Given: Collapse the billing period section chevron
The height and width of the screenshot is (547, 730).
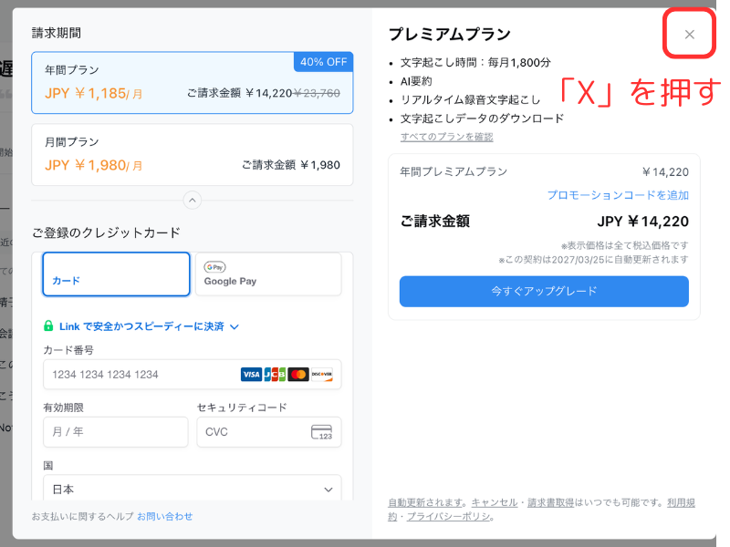Looking at the screenshot, I should point(192,200).
